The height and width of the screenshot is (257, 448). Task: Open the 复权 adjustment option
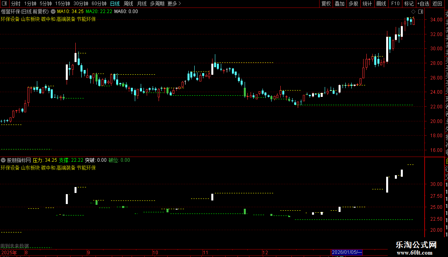click(326, 4)
